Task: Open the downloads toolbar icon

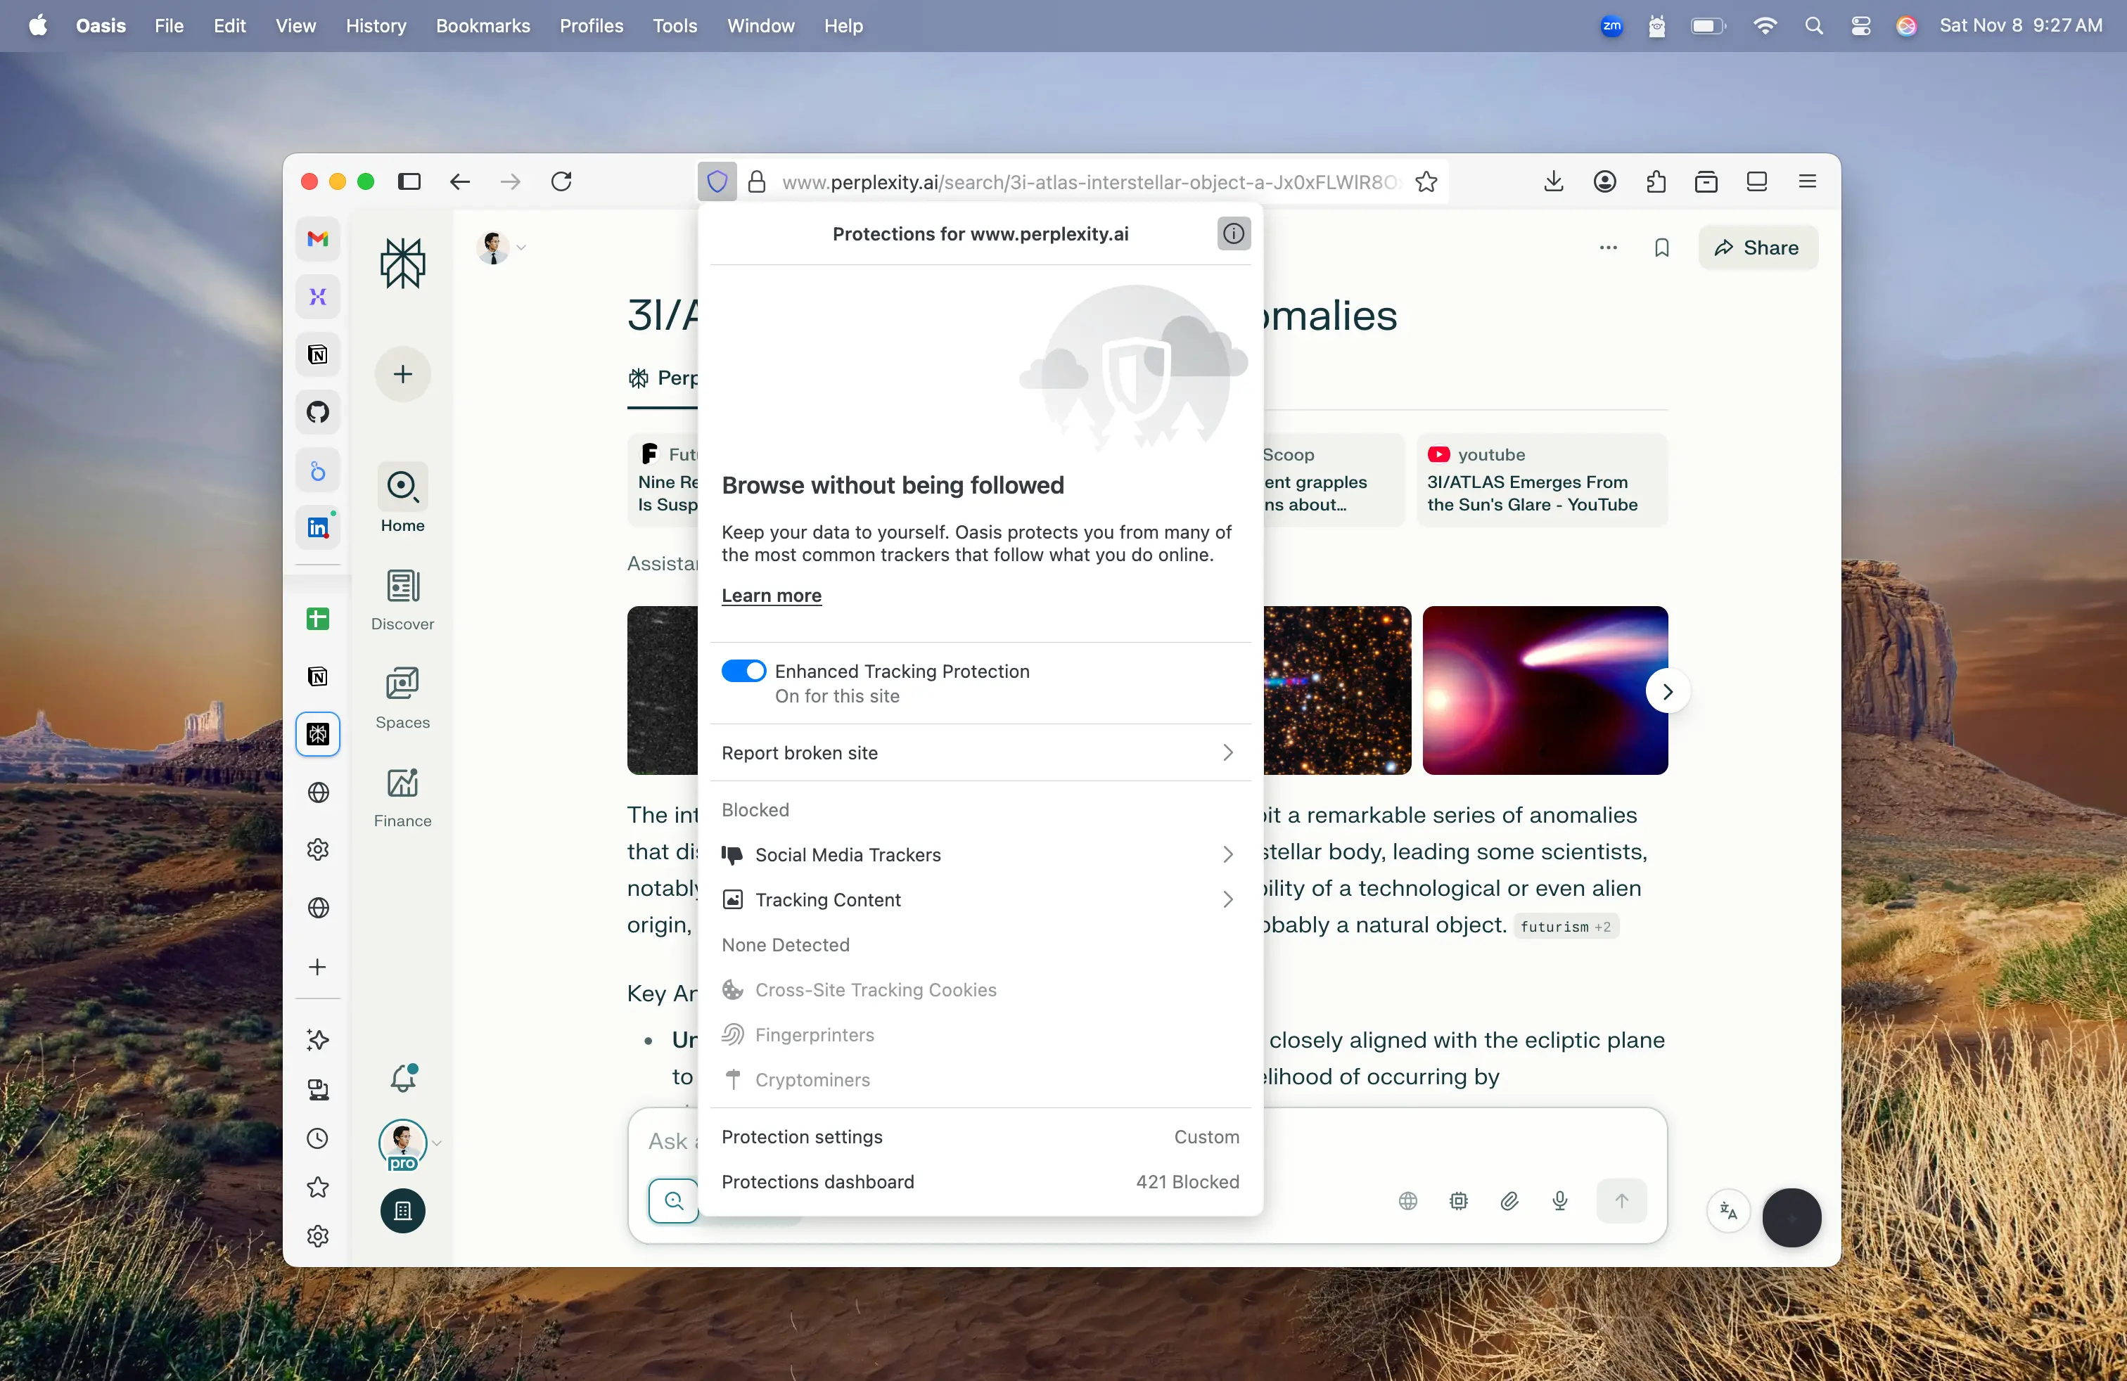Action: [x=1553, y=182]
